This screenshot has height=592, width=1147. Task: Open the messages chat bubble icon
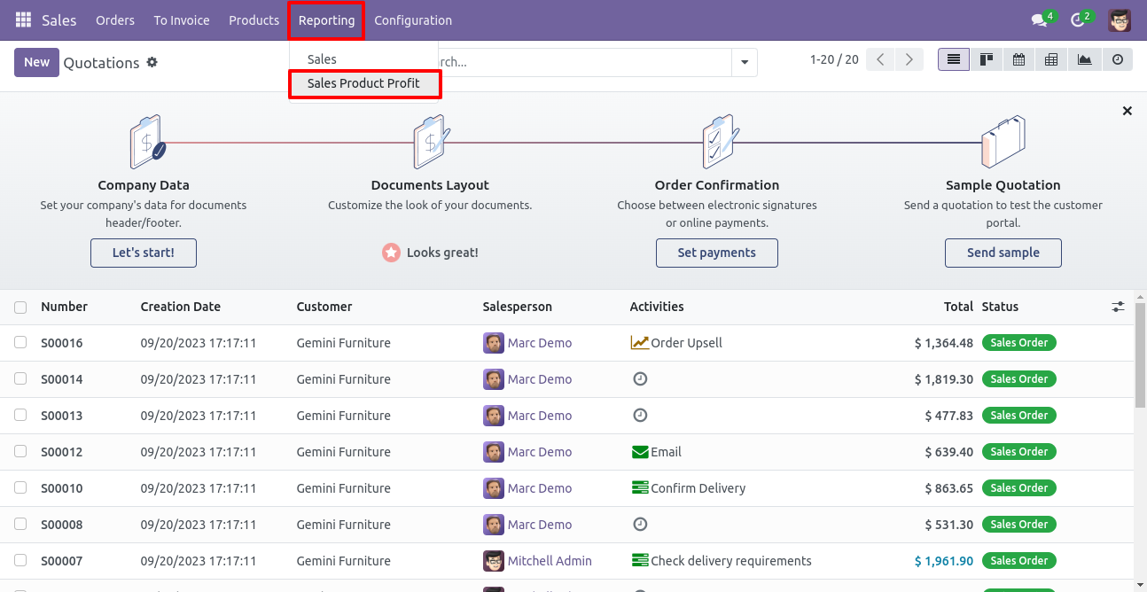coord(1039,19)
